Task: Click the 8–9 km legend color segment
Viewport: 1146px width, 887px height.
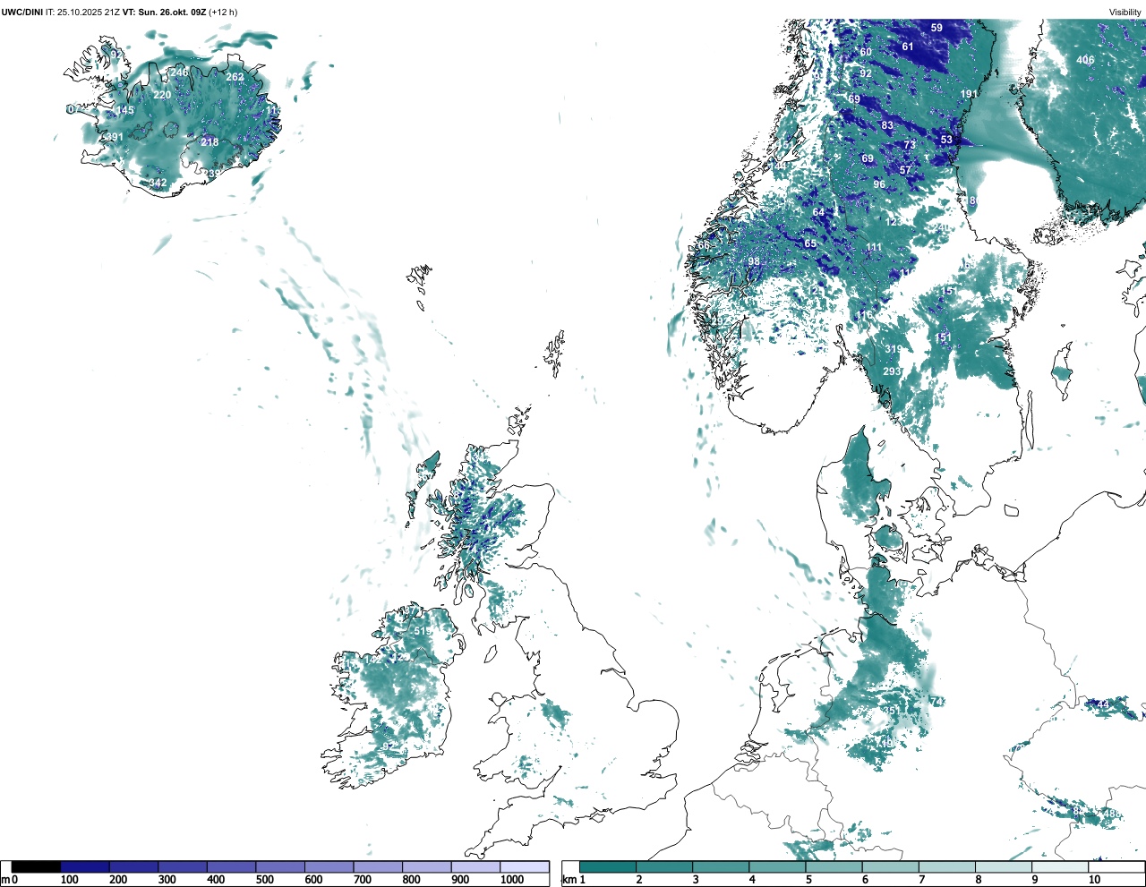Action: coord(1003,866)
